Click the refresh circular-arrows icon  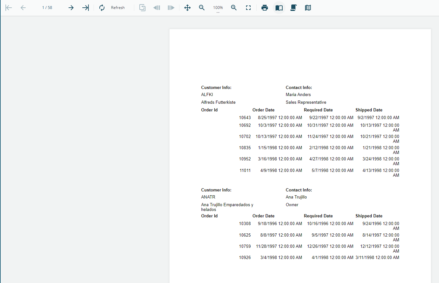[102, 7]
